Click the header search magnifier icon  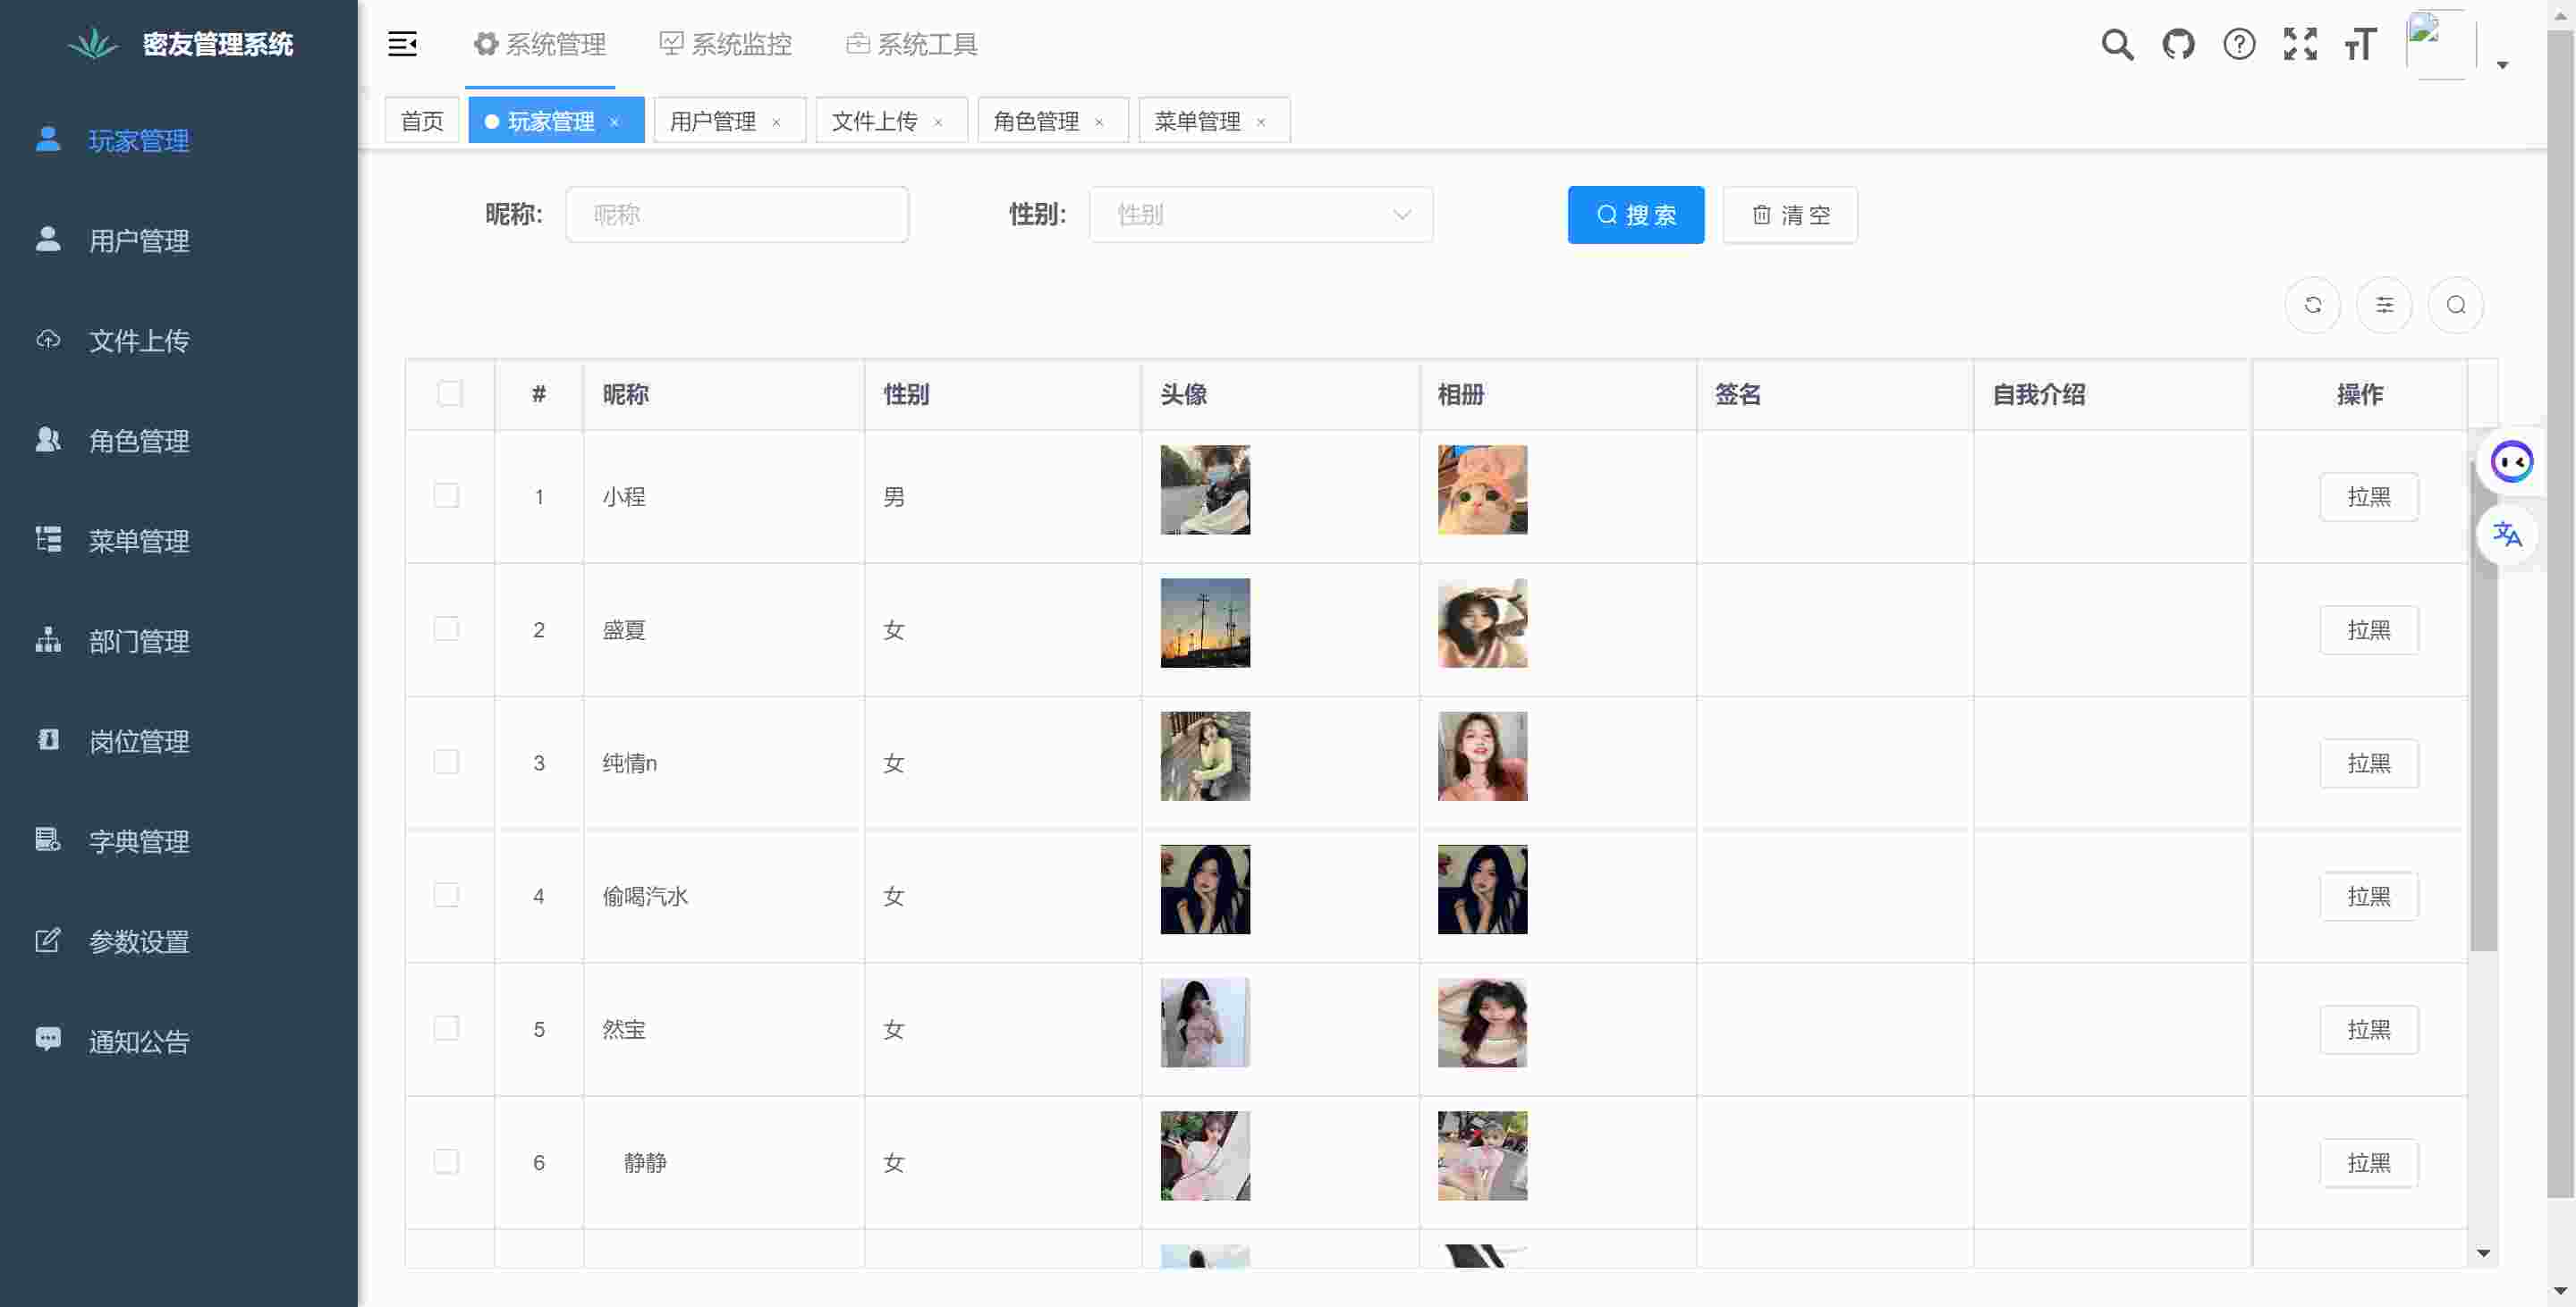coord(2117,44)
